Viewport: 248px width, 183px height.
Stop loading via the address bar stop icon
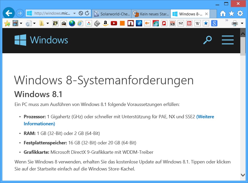point(81,13)
